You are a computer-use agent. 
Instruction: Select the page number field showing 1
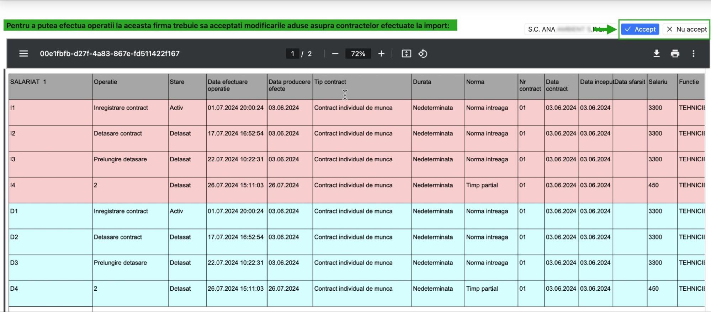(x=292, y=54)
